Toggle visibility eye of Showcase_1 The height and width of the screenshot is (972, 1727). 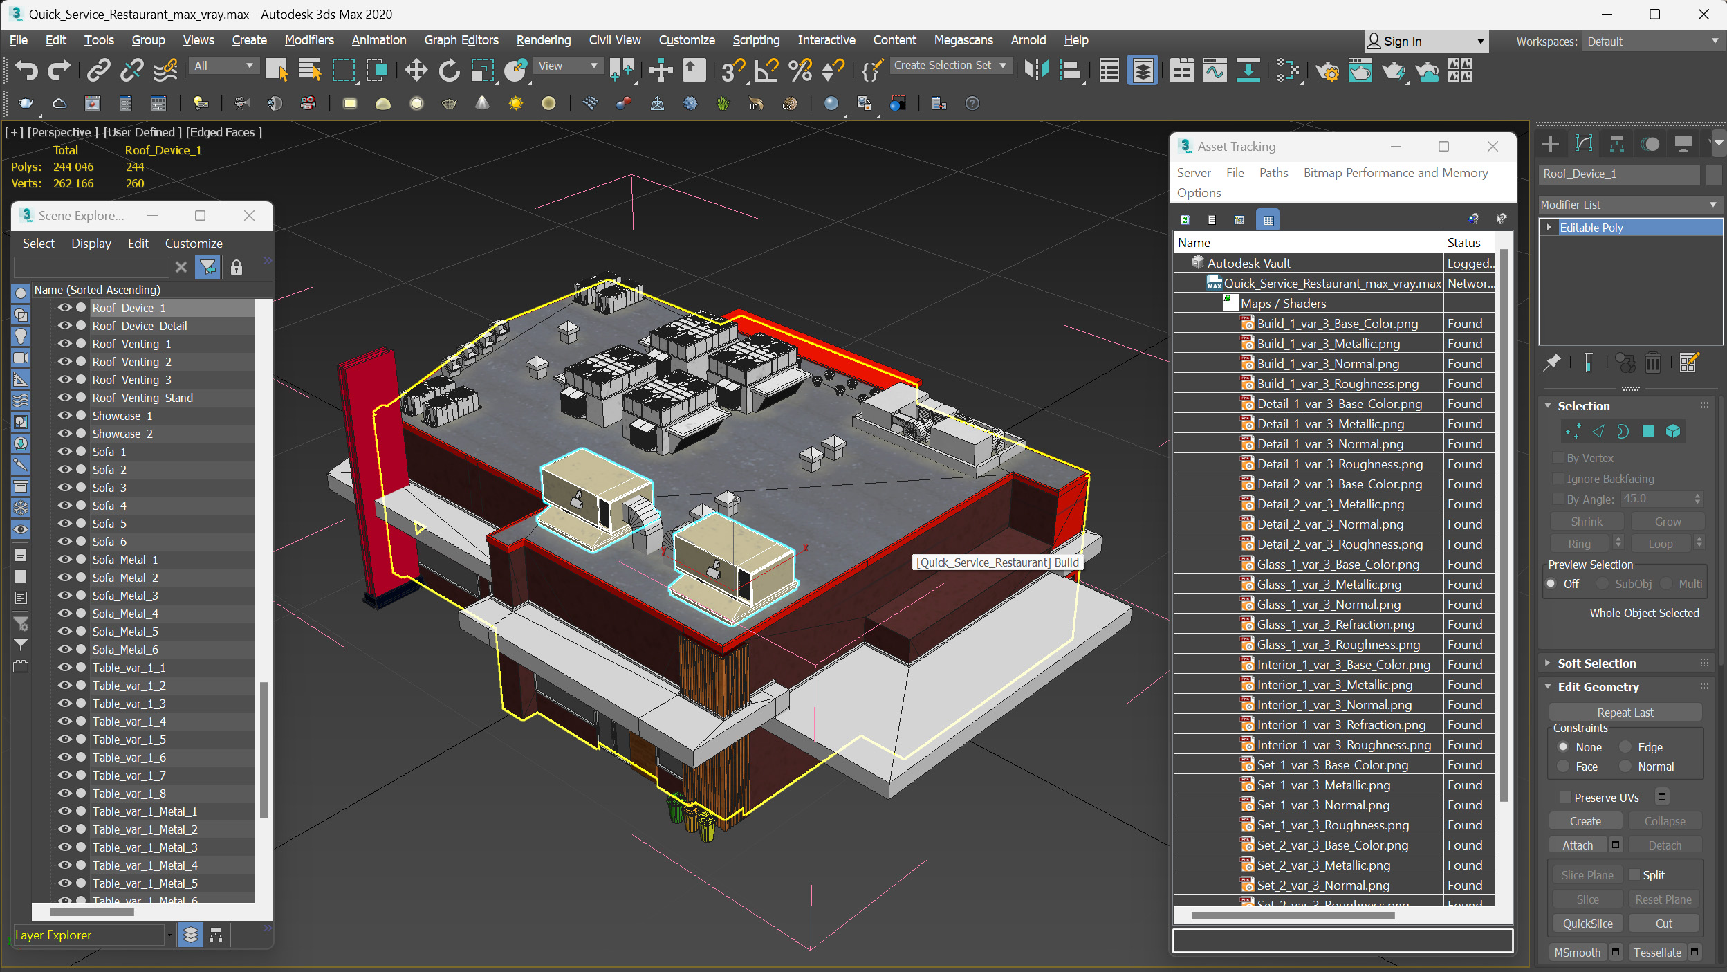click(65, 416)
